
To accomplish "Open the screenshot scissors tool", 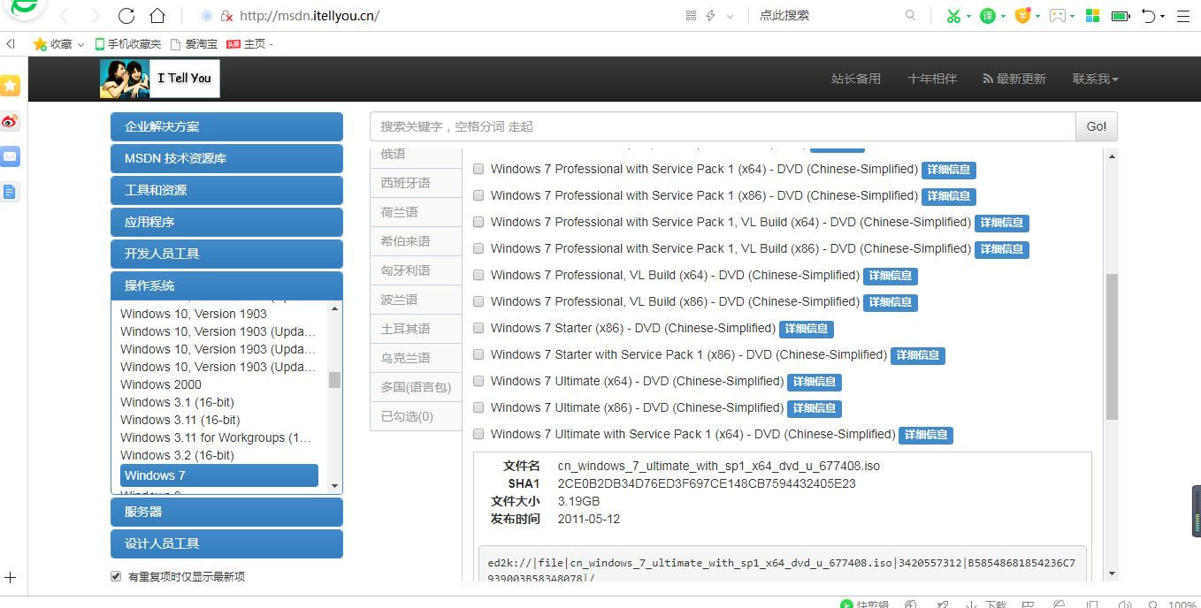I will point(953,16).
